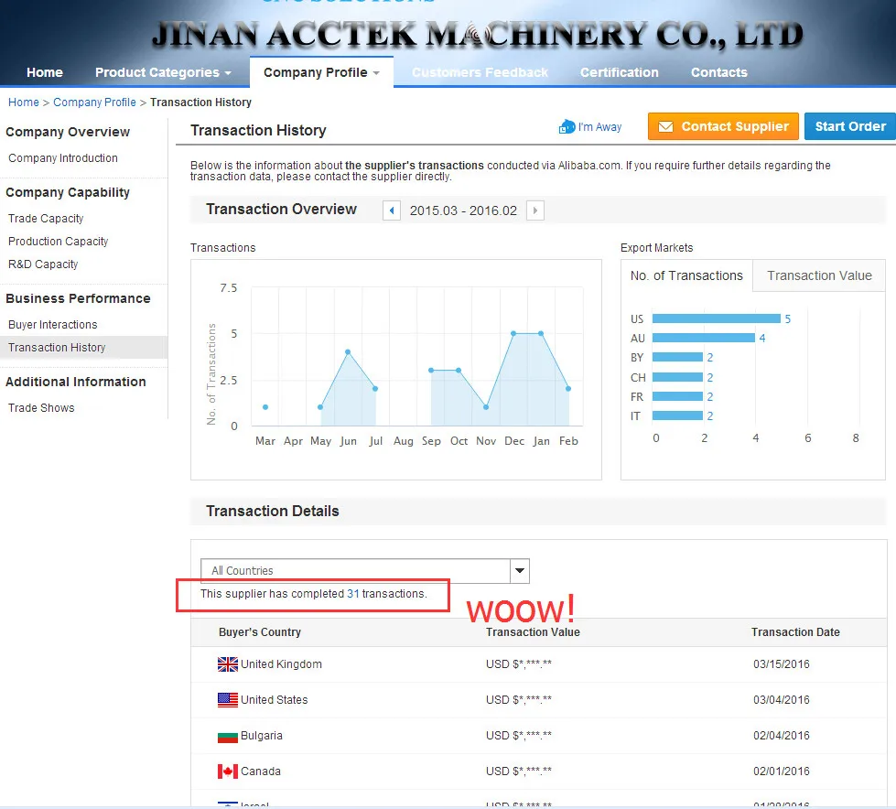The width and height of the screenshot is (896, 809).
Task: Open the Home navigation tab
Action: (45, 72)
